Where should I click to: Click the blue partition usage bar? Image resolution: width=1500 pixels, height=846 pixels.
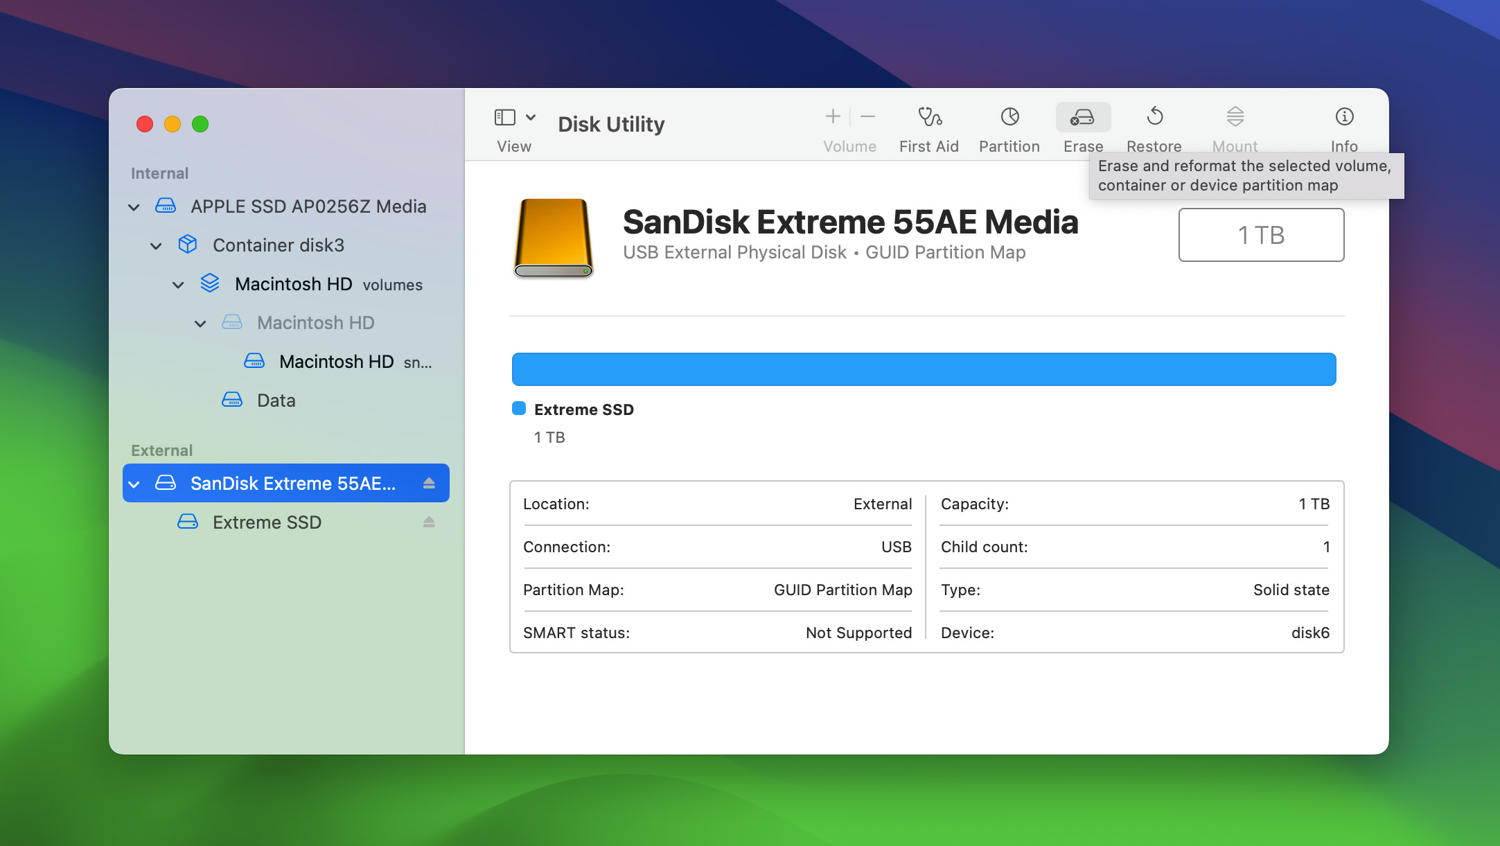[x=924, y=369]
